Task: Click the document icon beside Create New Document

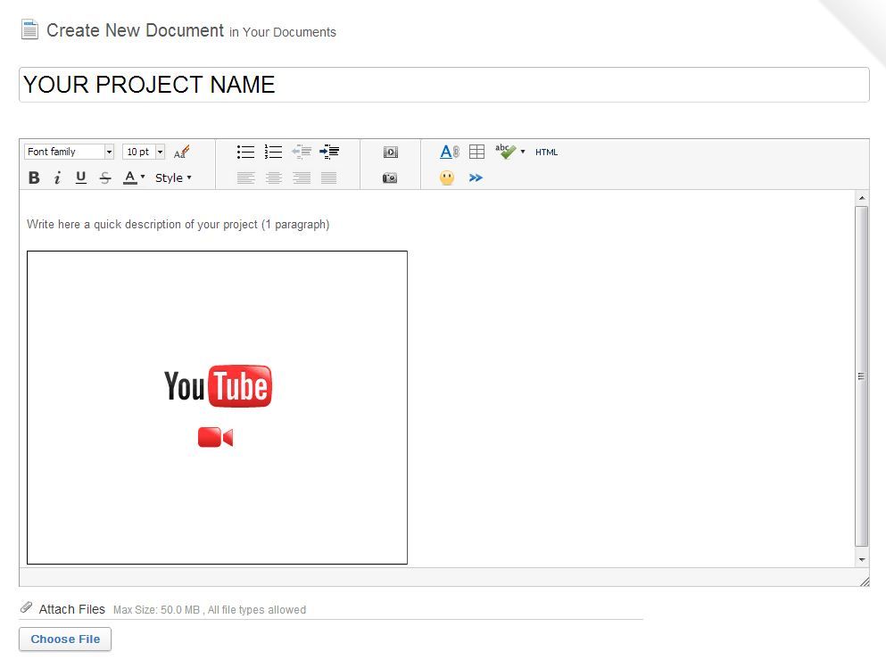Action: 29,29
